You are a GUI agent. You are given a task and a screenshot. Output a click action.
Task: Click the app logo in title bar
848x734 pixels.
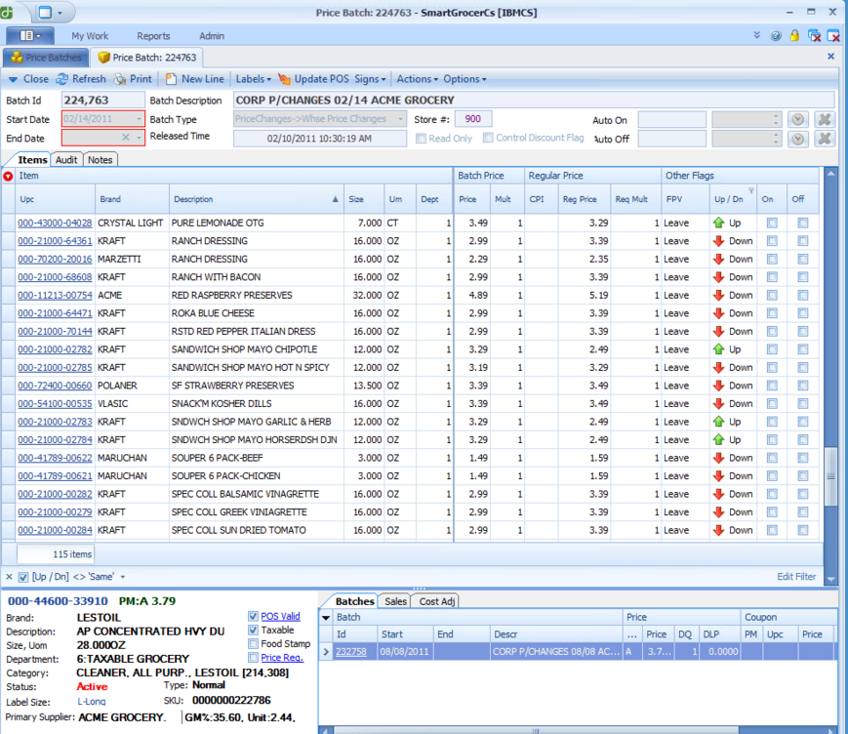(x=6, y=12)
